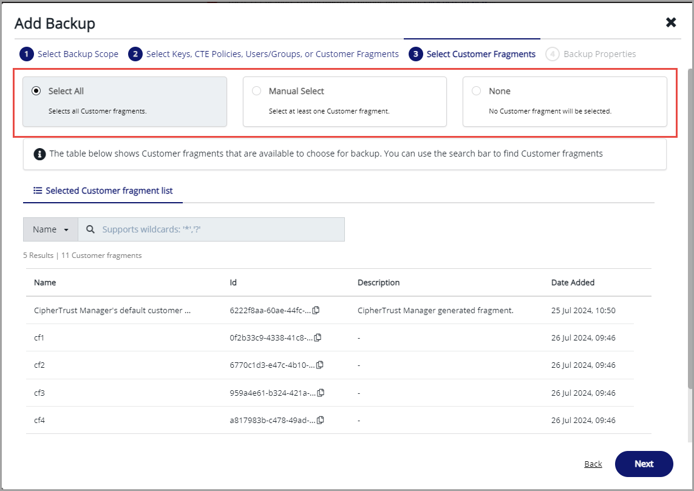This screenshot has width=694, height=491.
Task: Click the info icon beside the table notice
Action: (39, 154)
